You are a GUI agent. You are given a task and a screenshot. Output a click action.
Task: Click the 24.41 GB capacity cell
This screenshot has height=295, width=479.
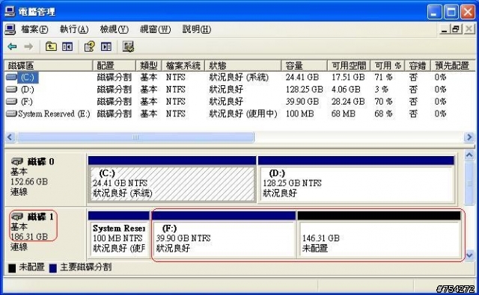pyautogui.click(x=302, y=77)
